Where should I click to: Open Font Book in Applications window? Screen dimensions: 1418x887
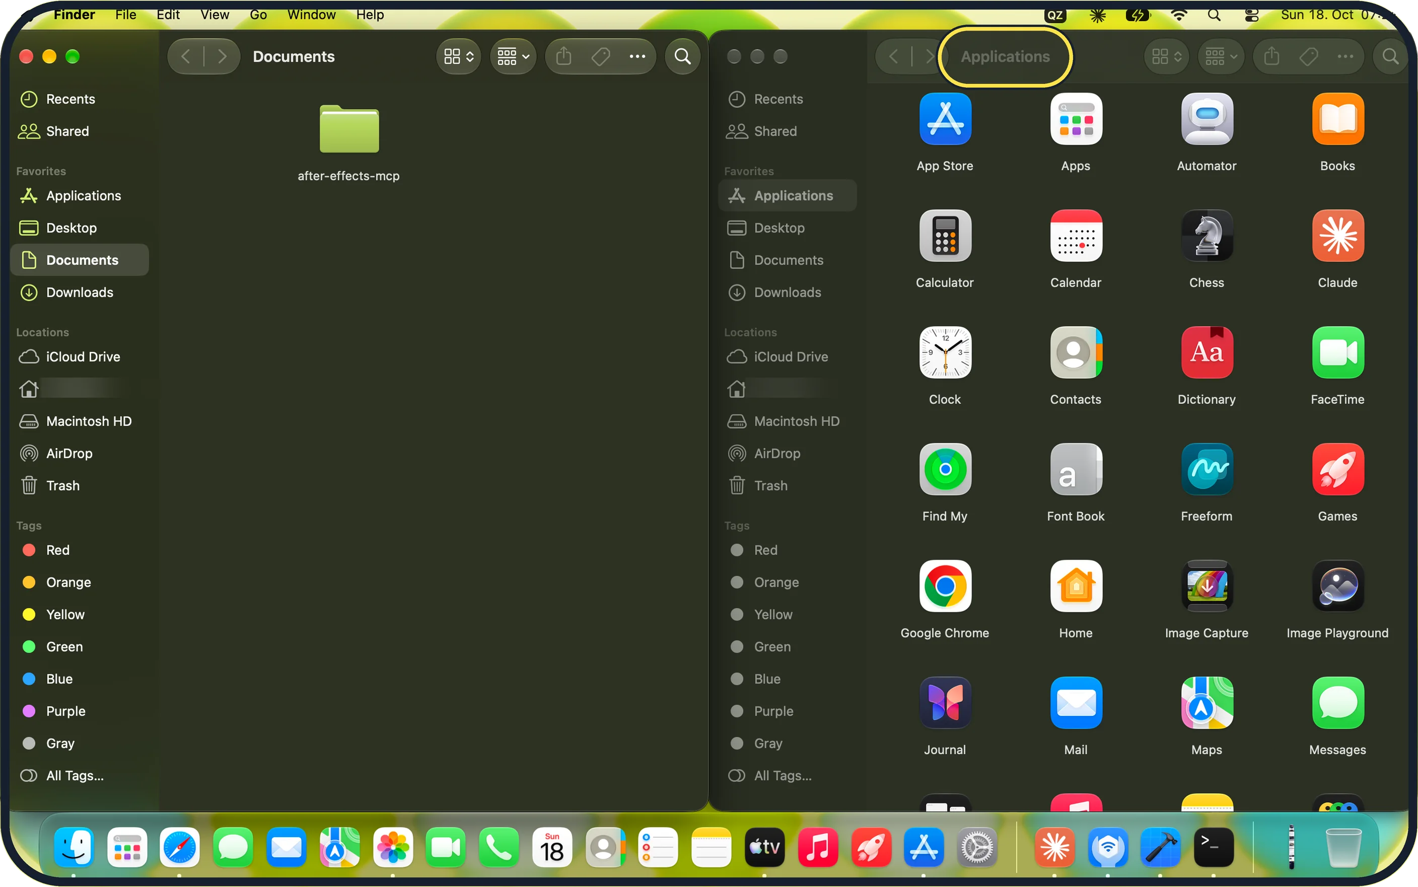(x=1076, y=469)
